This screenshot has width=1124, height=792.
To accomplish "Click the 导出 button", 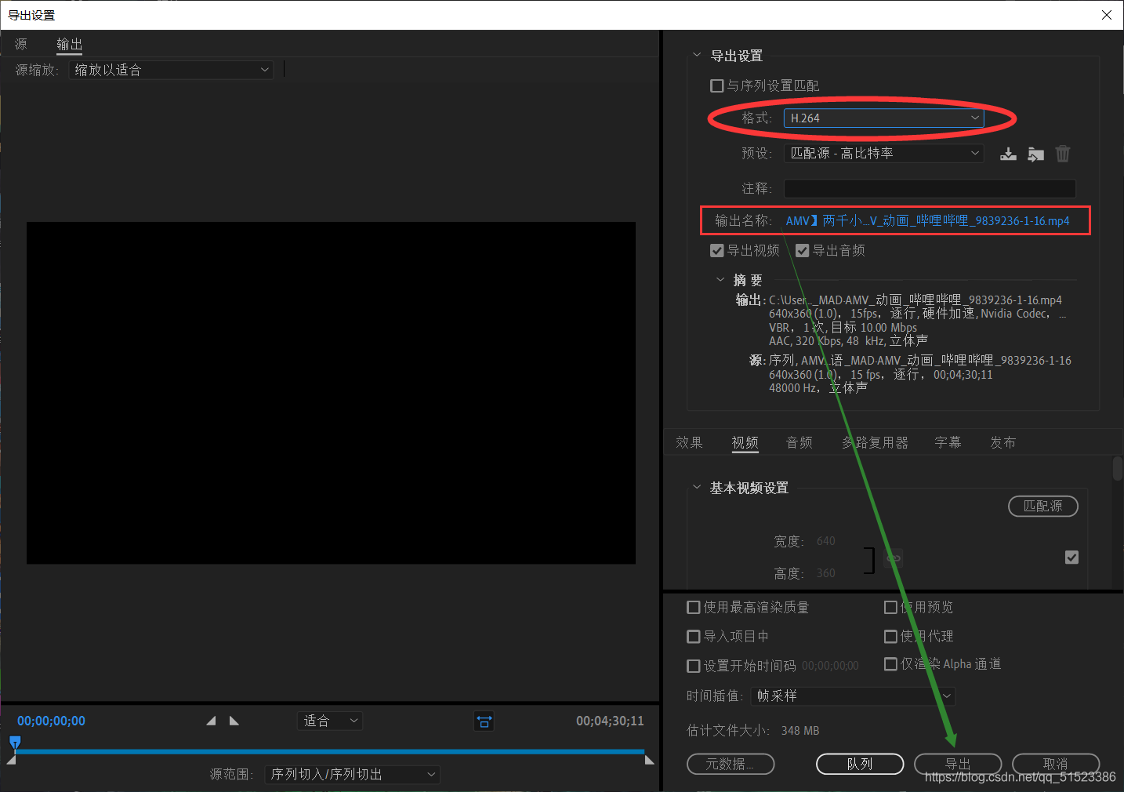I will tap(958, 764).
